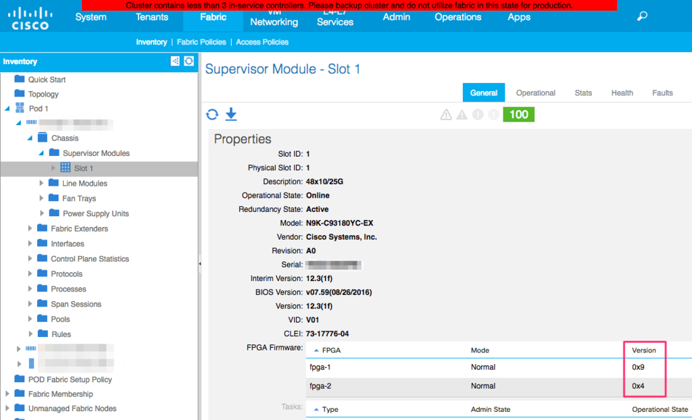Screen dimensions: 692x420
Task: Select the fpga-1 table row
Action: point(499,367)
